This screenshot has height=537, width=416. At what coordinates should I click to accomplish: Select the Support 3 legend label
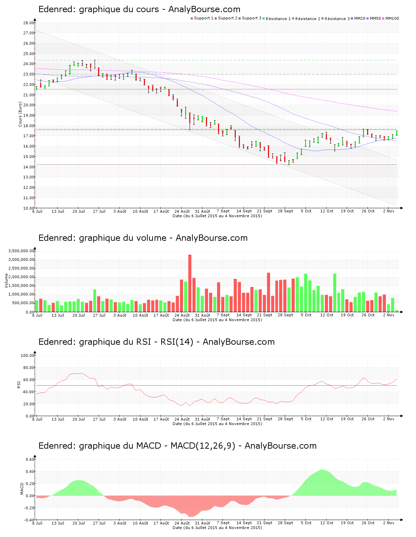point(252,18)
